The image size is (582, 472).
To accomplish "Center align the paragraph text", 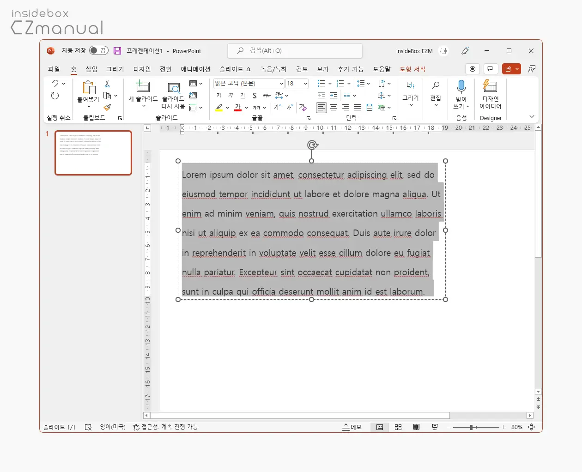I will (333, 108).
